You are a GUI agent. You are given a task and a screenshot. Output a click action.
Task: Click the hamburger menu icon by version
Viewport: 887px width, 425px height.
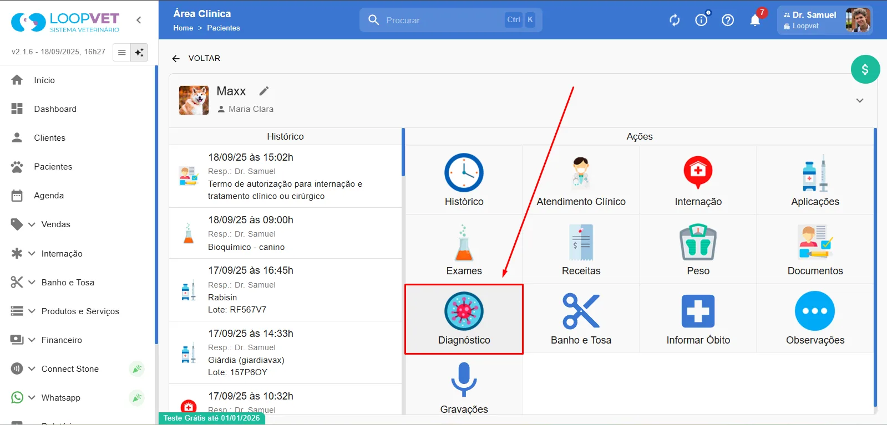tap(121, 52)
